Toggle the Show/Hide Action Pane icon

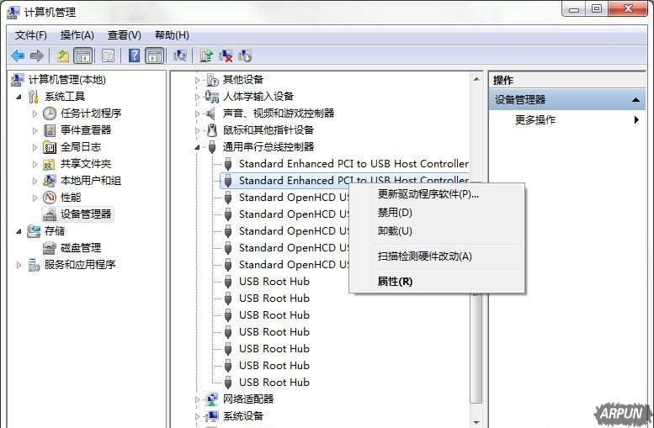[x=154, y=55]
